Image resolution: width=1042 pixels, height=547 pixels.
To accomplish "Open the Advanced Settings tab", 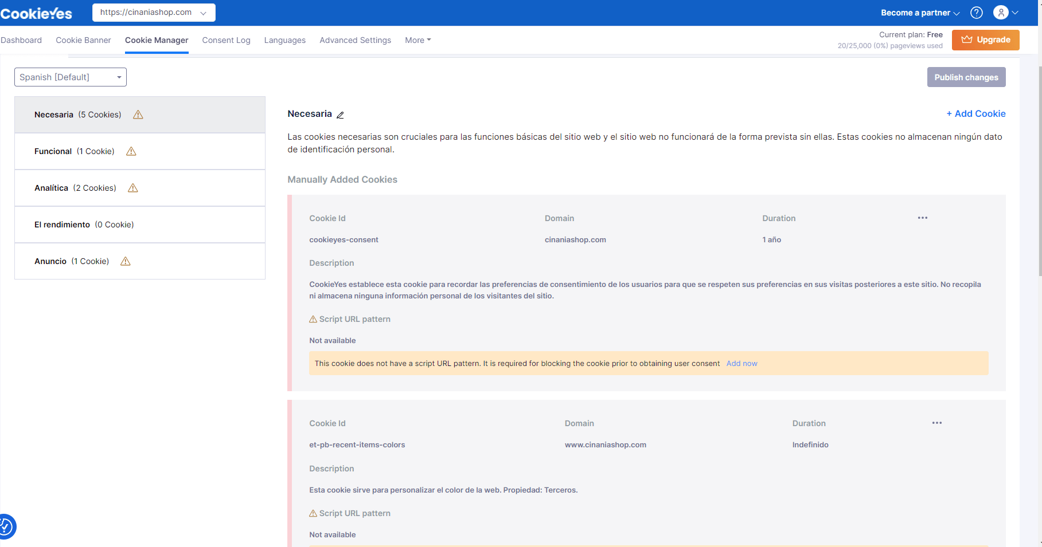I will pyautogui.click(x=355, y=40).
